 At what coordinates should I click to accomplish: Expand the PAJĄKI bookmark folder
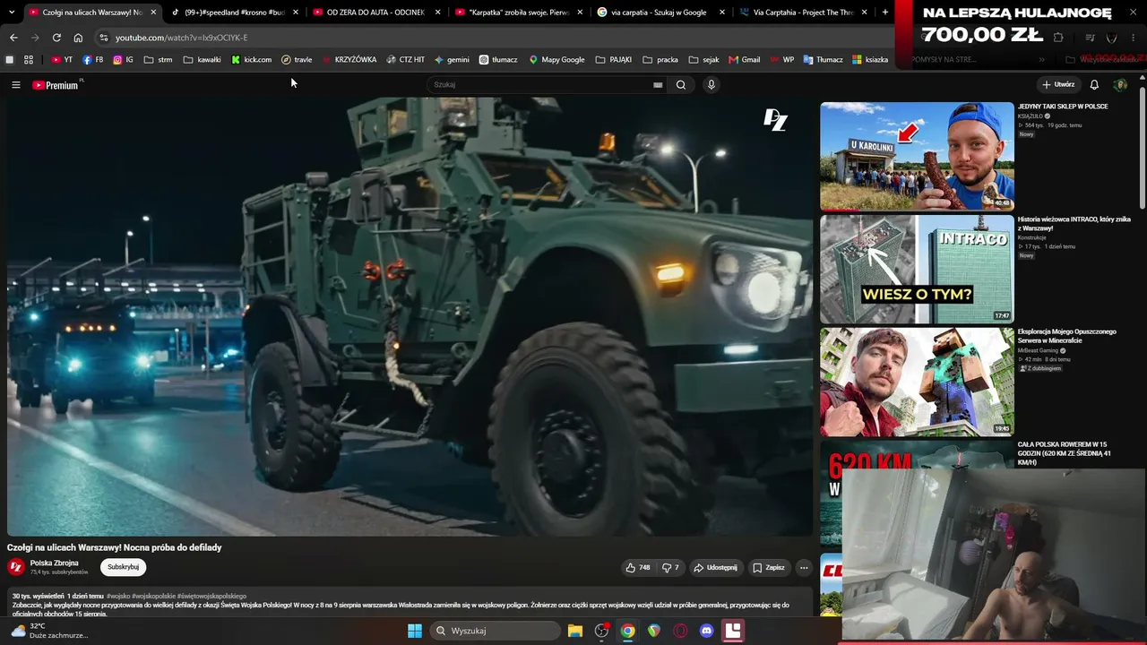(x=614, y=60)
